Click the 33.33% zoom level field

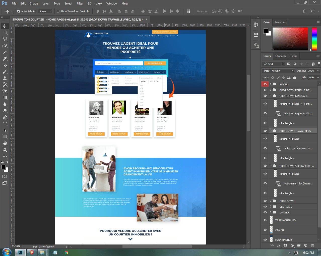tap(17, 246)
